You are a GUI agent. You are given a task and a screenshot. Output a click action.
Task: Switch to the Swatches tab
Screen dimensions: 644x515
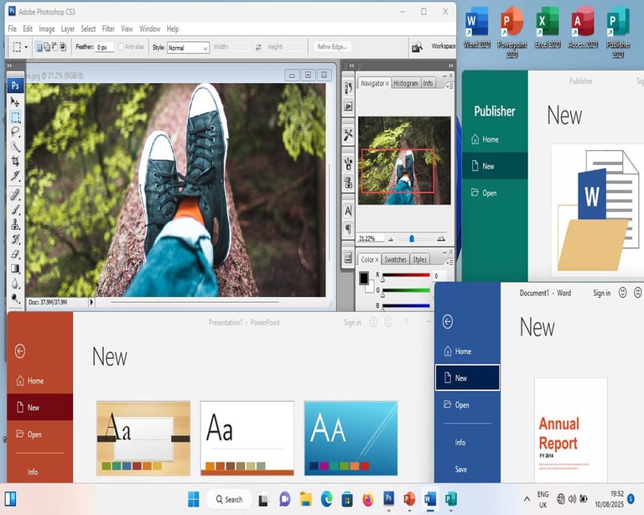[395, 259]
